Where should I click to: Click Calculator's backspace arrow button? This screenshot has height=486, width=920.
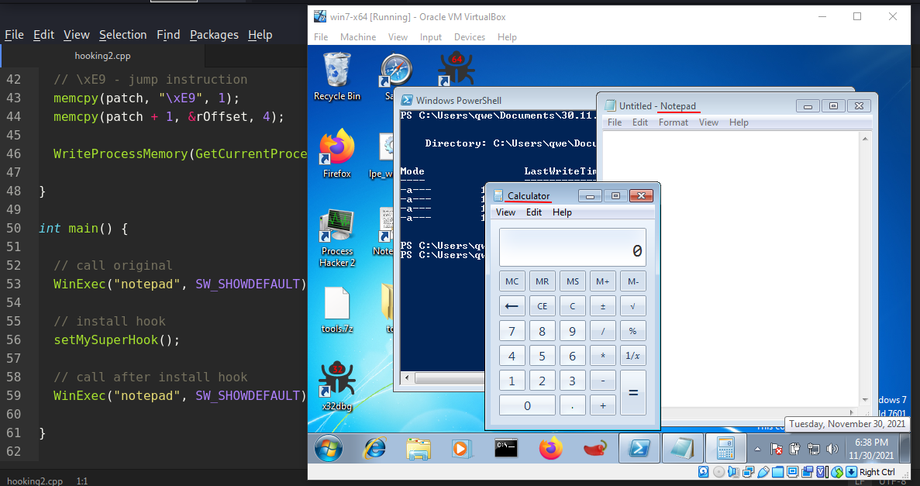coord(512,306)
